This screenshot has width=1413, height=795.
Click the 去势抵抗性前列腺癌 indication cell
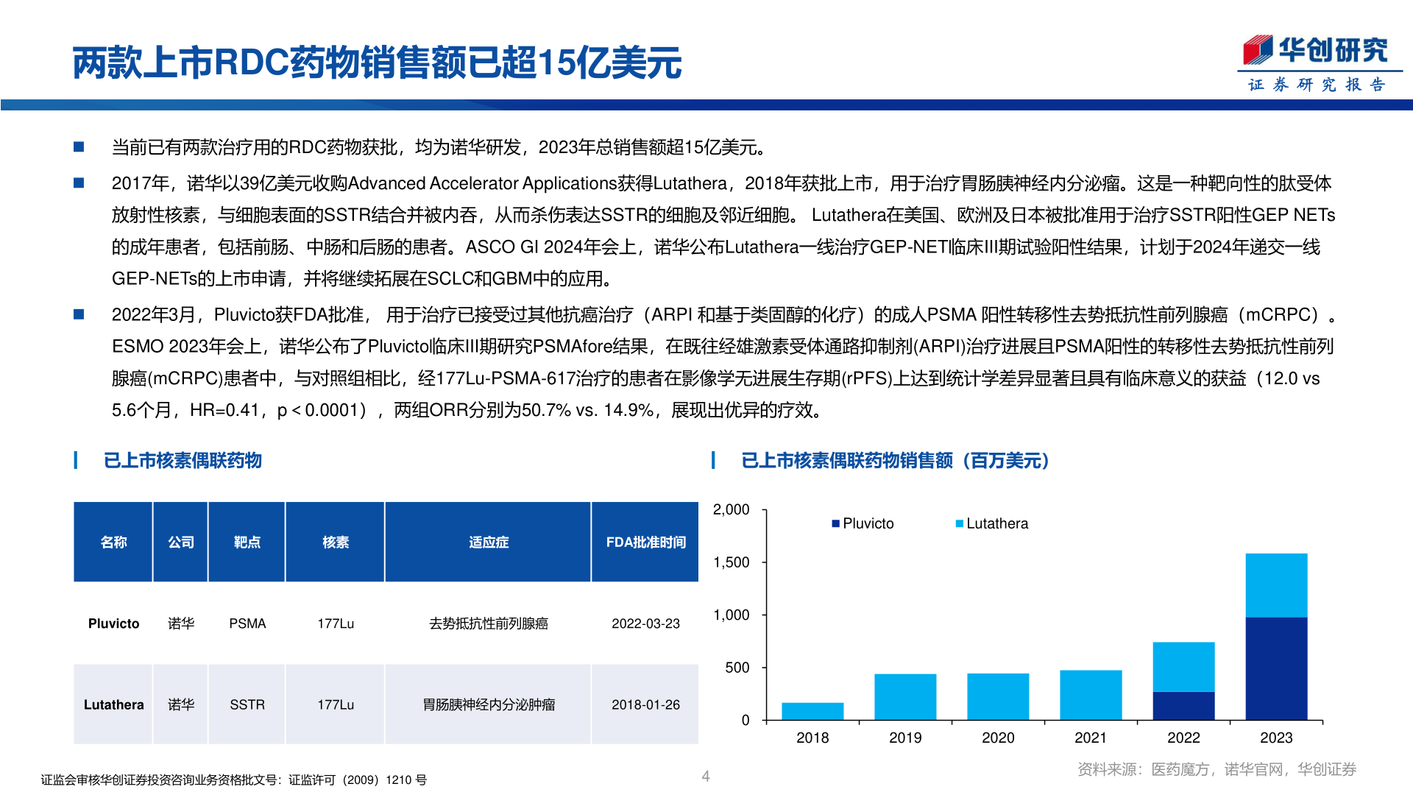point(489,623)
